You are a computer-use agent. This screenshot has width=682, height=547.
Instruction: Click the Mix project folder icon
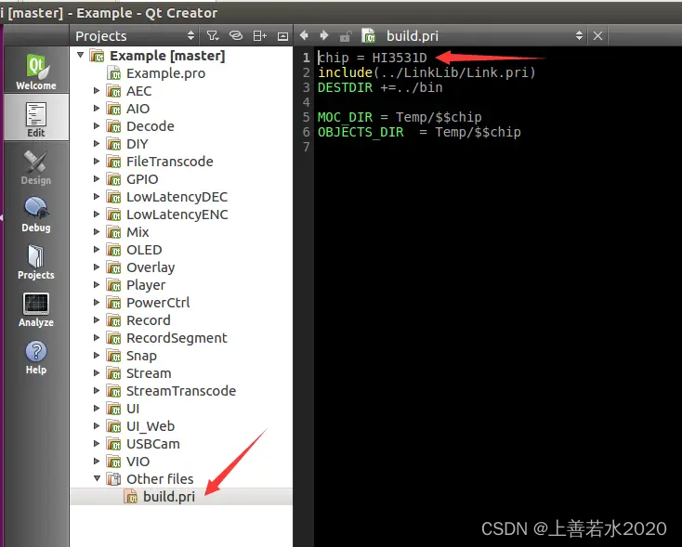114,232
